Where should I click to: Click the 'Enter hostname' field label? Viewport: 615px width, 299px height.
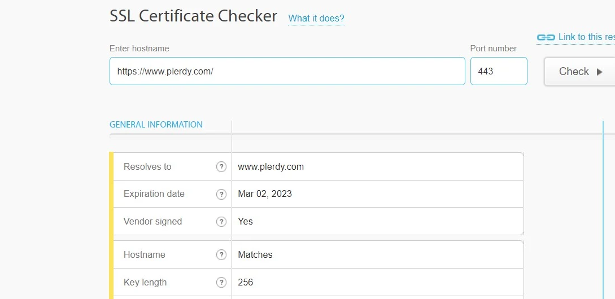pyautogui.click(x=139, y=49)
